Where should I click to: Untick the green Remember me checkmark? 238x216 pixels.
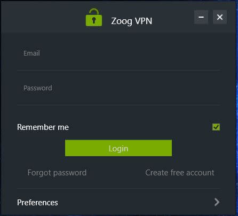[216, 127]
